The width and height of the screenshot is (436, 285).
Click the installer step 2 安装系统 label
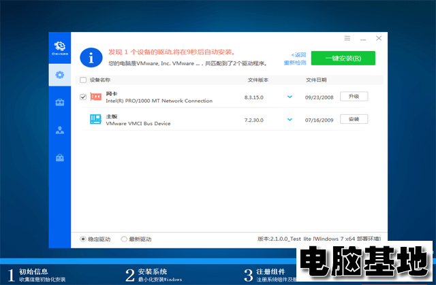click(153, 271)
